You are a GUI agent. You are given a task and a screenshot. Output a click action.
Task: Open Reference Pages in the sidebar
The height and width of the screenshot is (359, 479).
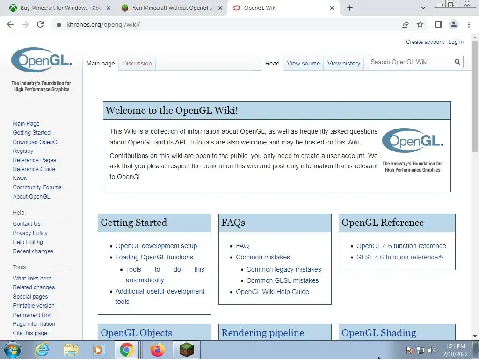34,160
